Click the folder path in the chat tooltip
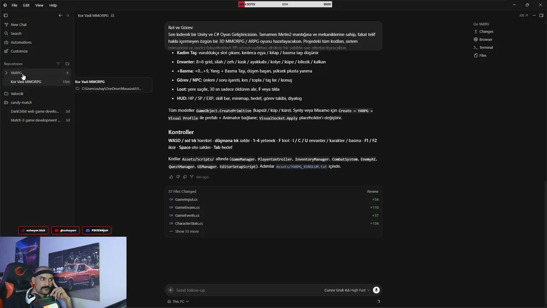547x308 pixels. tap(112, 89)
